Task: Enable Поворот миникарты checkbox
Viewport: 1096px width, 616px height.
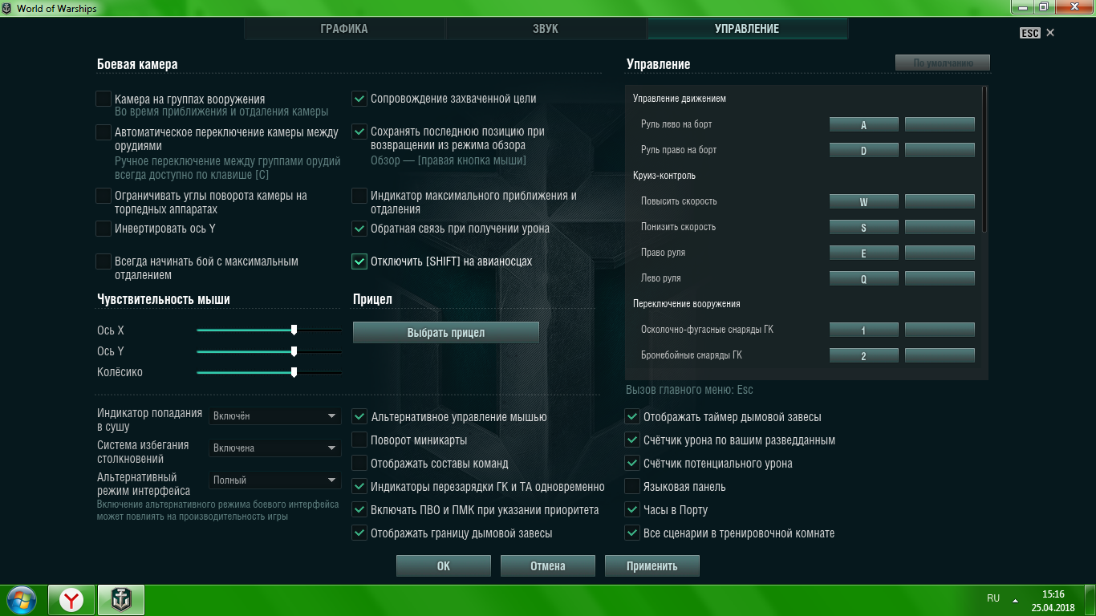Action: [359, 440]
